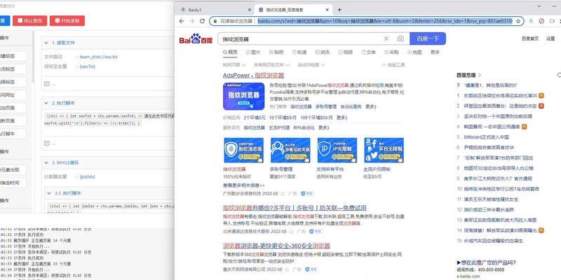Click the browser forward arrow
561x280 pixels.
191,21
